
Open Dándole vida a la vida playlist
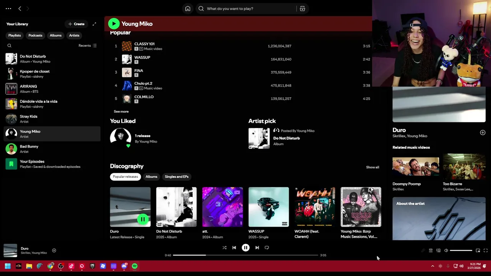click(52, 103)
